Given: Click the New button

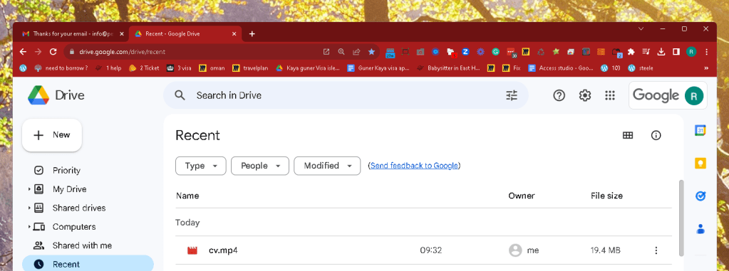Looking at the screenshot, I should click(52, 135).
